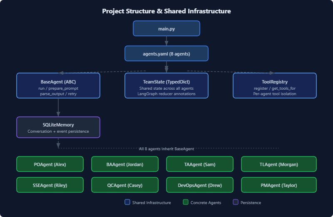333x217 pixels.
Task: Click the 'All 8 agents inherit BaseAgent' label
Action: pos(166,149)
